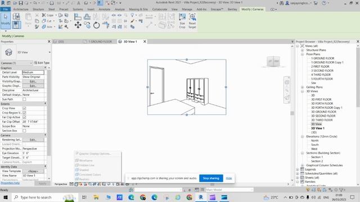Click the Offset tool icon
The image size is (360, 202).
87,17
